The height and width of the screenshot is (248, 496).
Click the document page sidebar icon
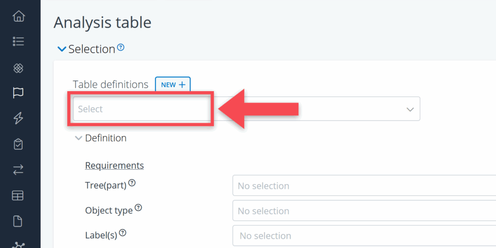tap(18, 221)
